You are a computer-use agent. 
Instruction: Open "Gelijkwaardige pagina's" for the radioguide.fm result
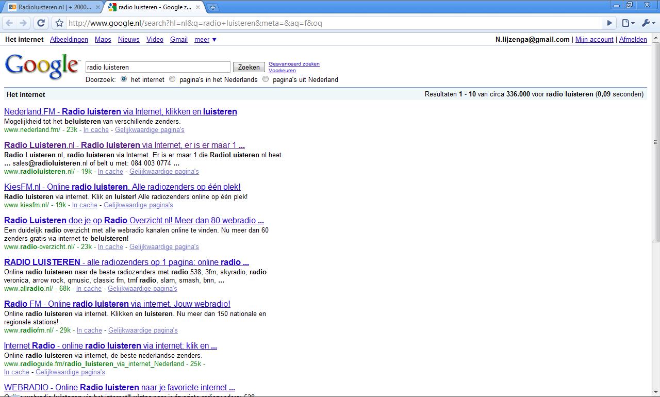pos(70,372)
